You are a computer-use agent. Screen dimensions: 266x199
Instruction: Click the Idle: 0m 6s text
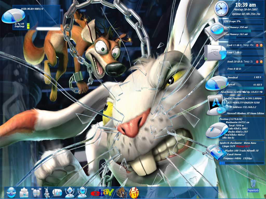pyautogui.click(x=228, y=138)
